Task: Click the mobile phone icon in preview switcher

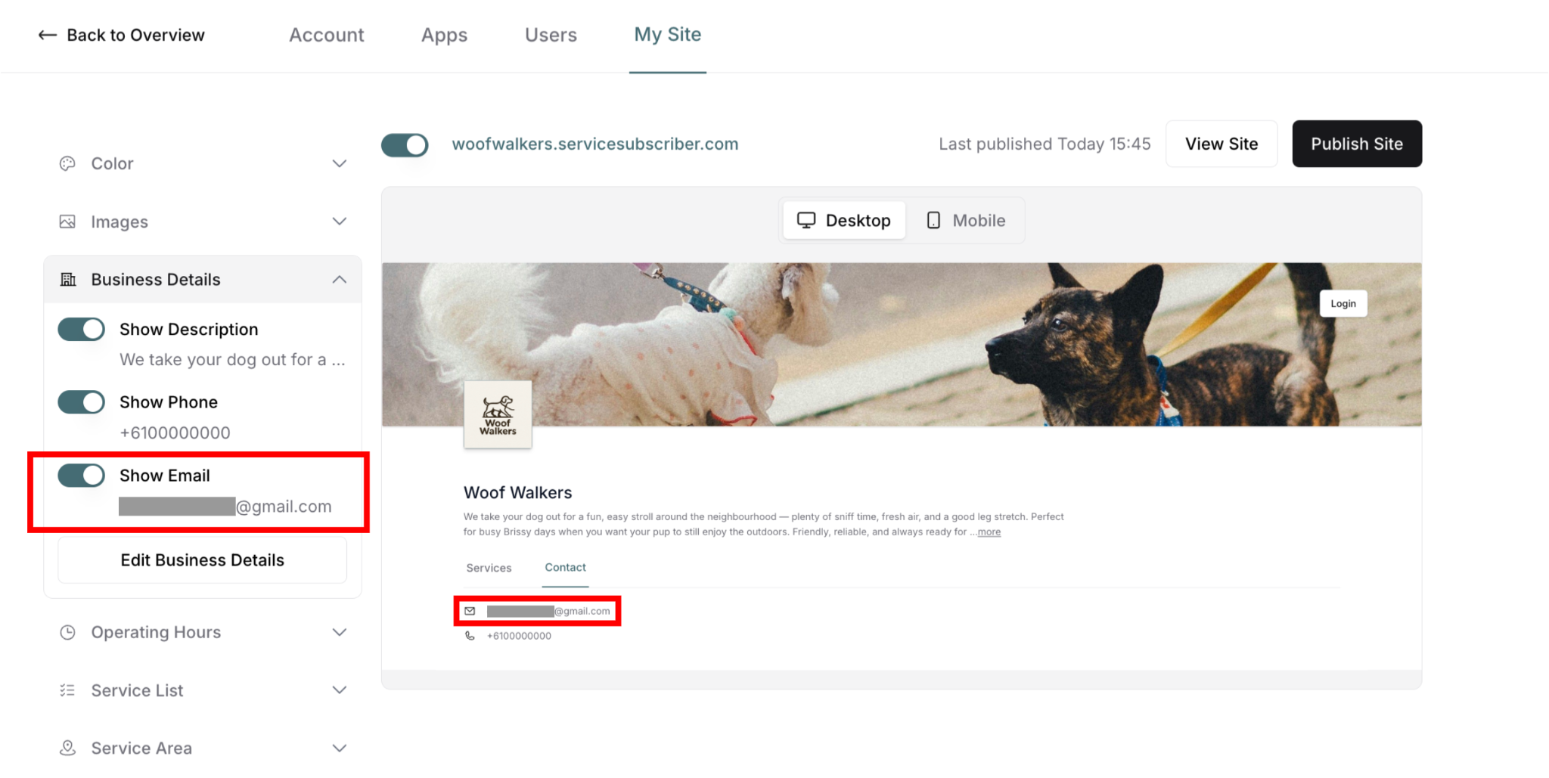Action: tap(933, 220)
